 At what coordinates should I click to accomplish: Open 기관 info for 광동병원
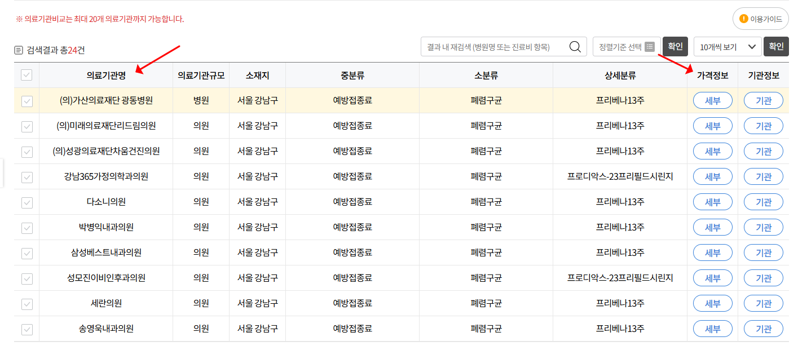[x=764, y=100]
